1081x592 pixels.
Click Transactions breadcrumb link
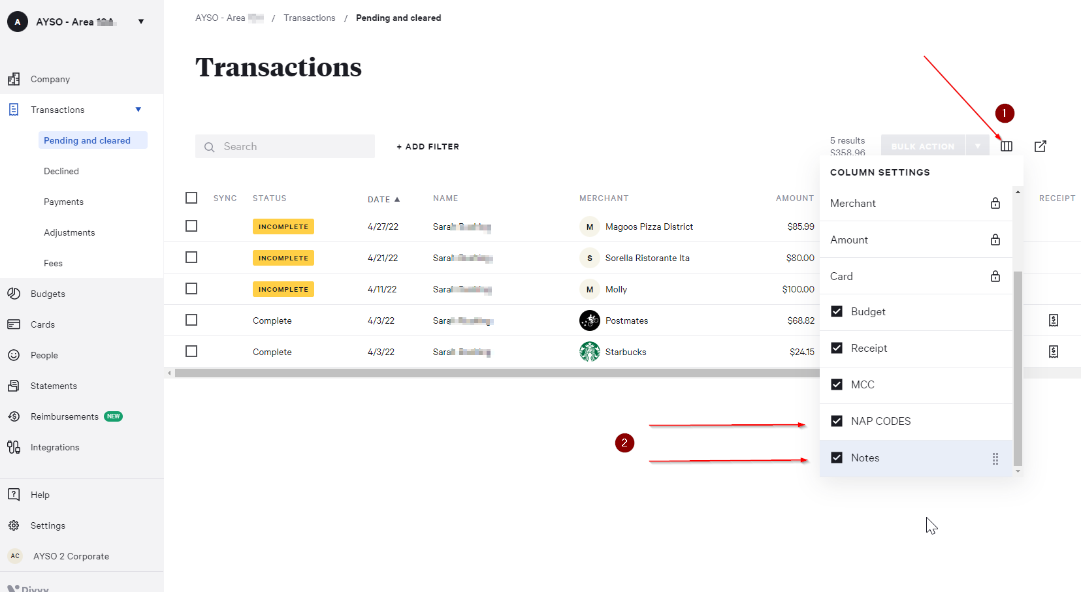309,18
